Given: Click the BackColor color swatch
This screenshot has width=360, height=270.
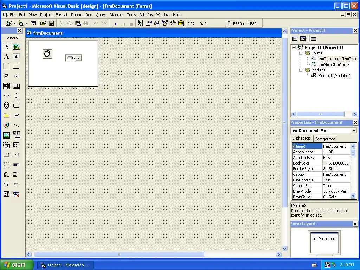Looking at the screenshot, I should point(325,163).
